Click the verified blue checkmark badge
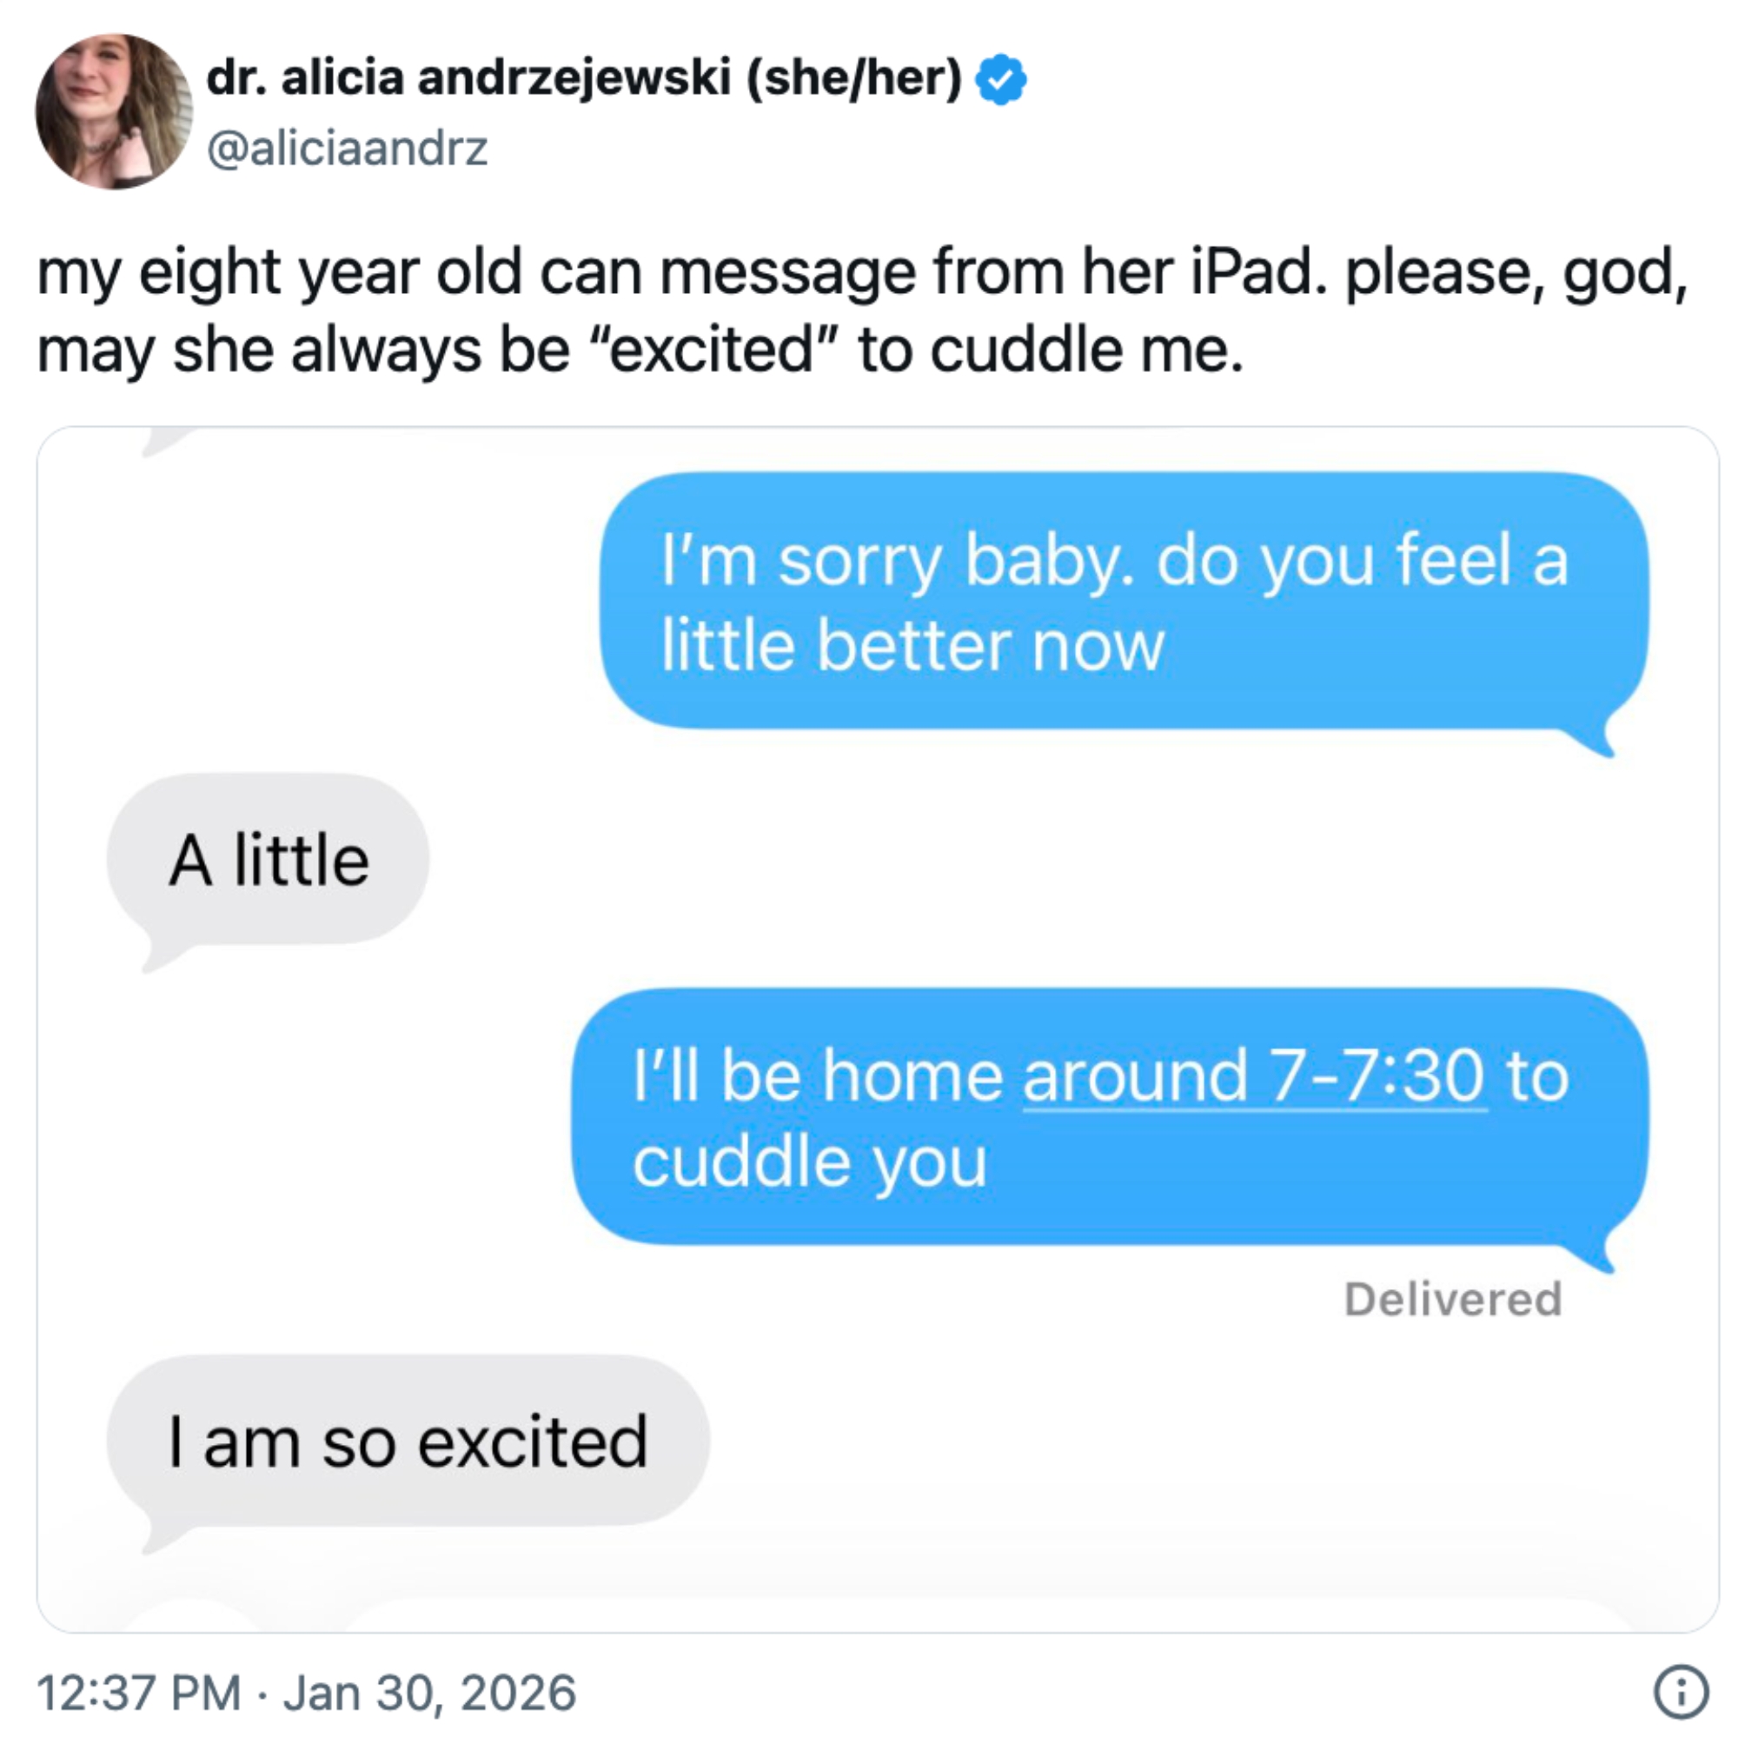This screenshot has width=1738, height=1757. [x=1000, y=80]
